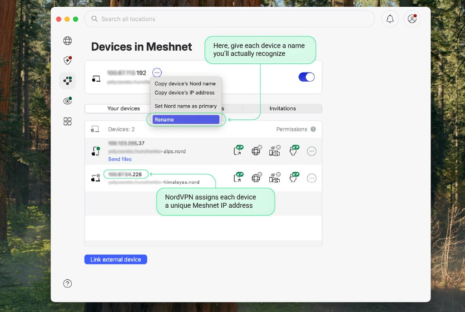Click the Permissions label

[292, 129]
